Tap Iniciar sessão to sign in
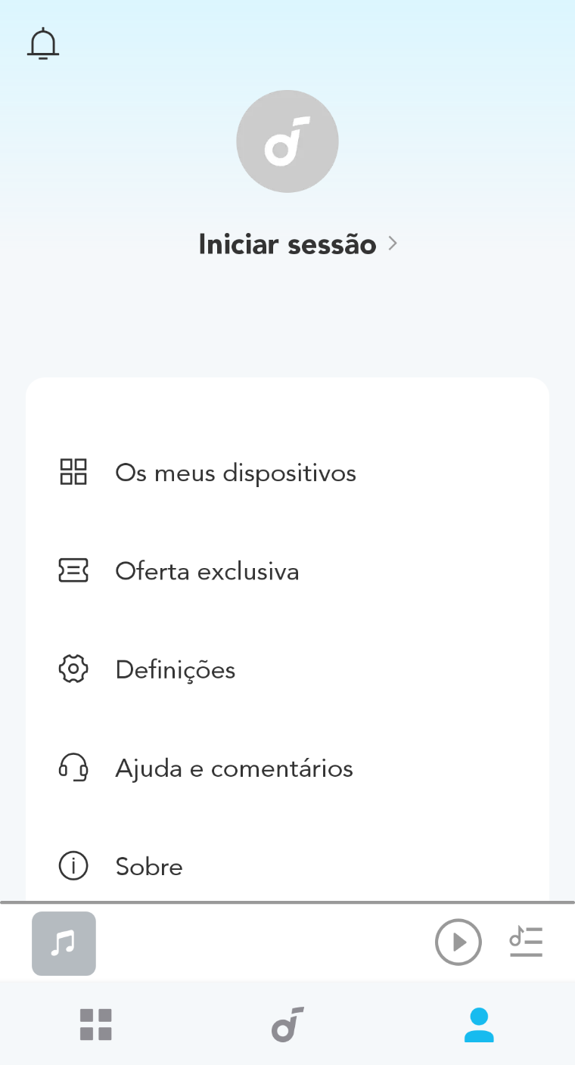575x1065 pixels. (287, 244)
